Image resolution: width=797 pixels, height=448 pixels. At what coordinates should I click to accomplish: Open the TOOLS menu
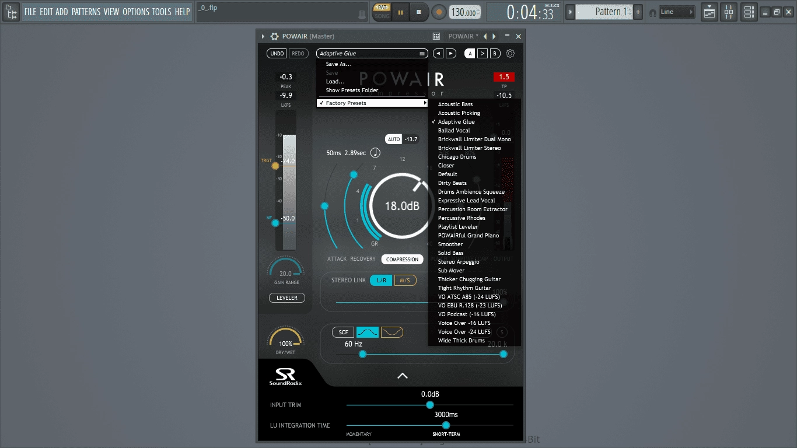(162, 12)
